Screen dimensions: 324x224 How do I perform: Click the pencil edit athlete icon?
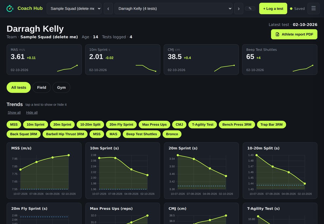pyautogui.click(x=250, y=9)
